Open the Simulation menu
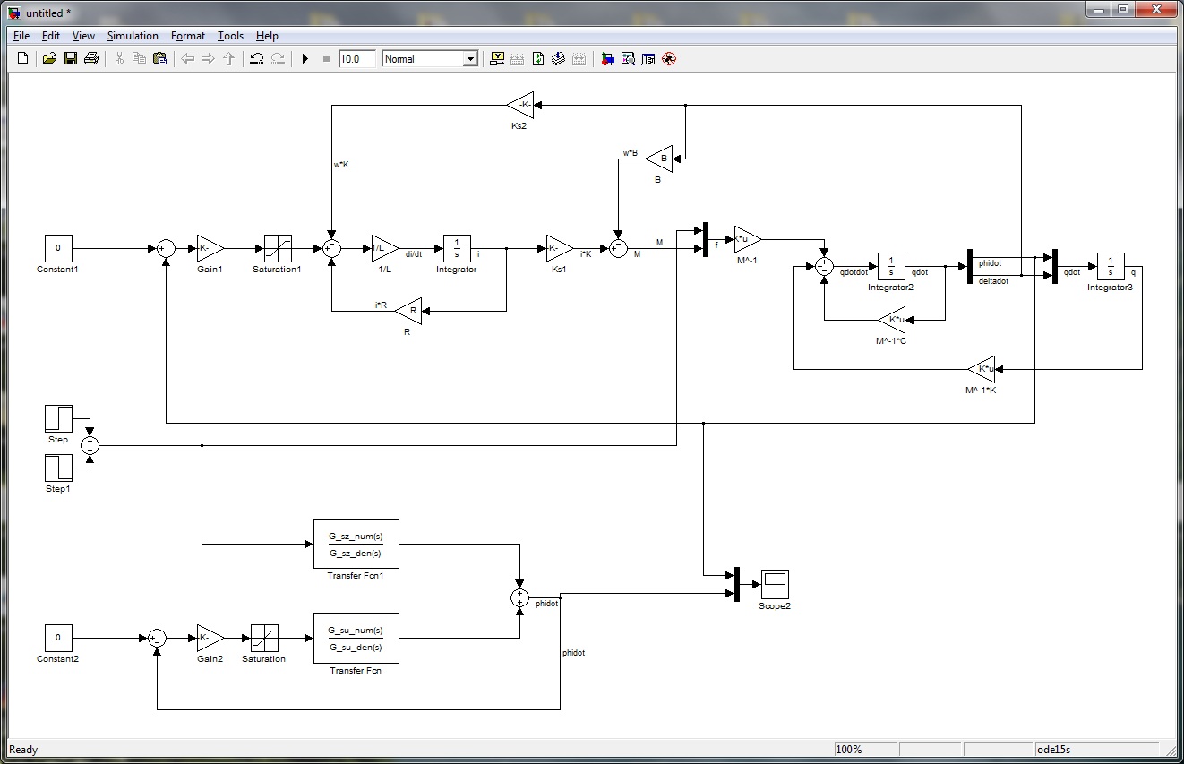The height and width of the screenshot is (764, 1184). point(133,36)
